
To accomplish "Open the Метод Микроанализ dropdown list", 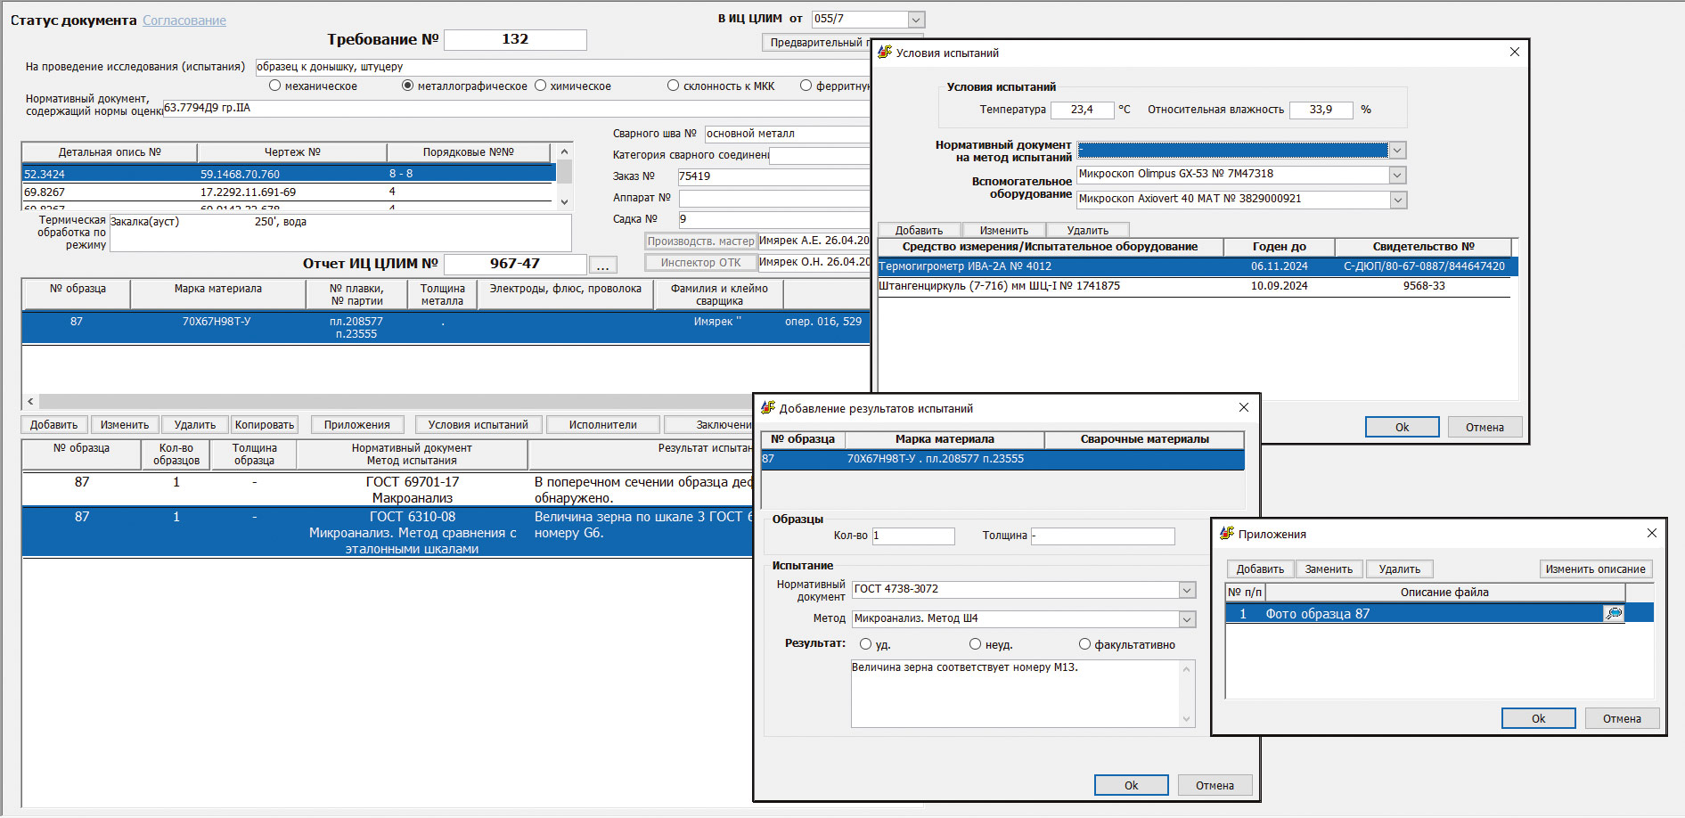I will tap(1187, 619).
